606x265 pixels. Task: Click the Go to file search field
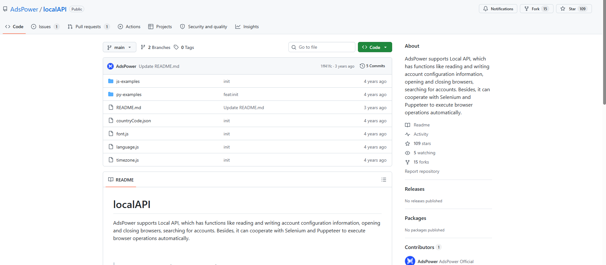322,47
